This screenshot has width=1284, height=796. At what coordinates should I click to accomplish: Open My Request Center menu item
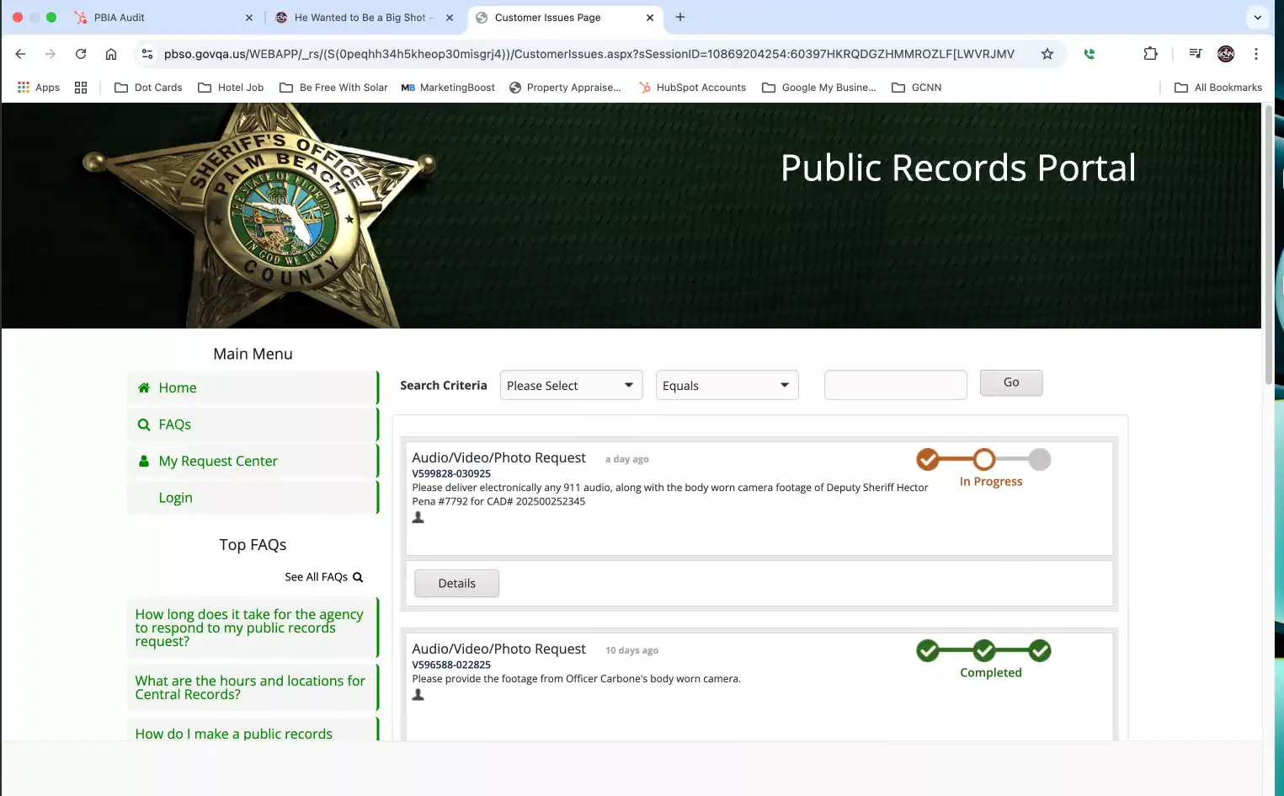coord(218,462)
